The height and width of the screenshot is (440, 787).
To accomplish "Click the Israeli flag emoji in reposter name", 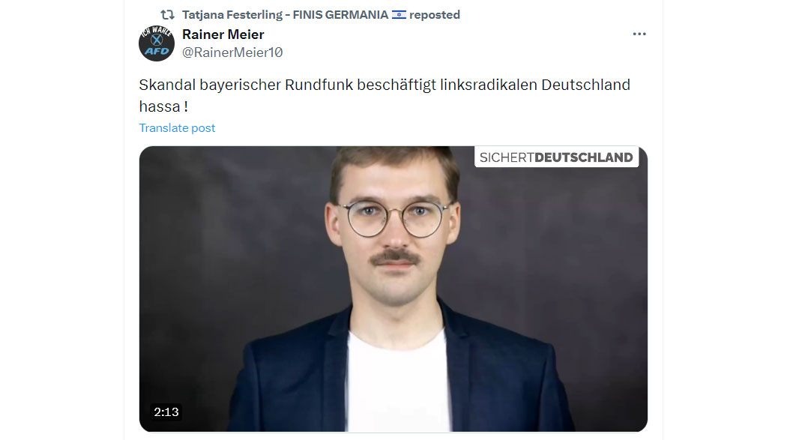I will [x=399, y=15].
